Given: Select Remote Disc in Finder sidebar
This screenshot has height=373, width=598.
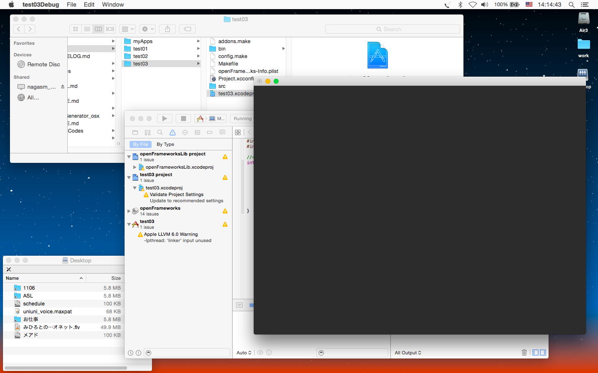Looking at the screenshot, I should [x=39, y=64].
